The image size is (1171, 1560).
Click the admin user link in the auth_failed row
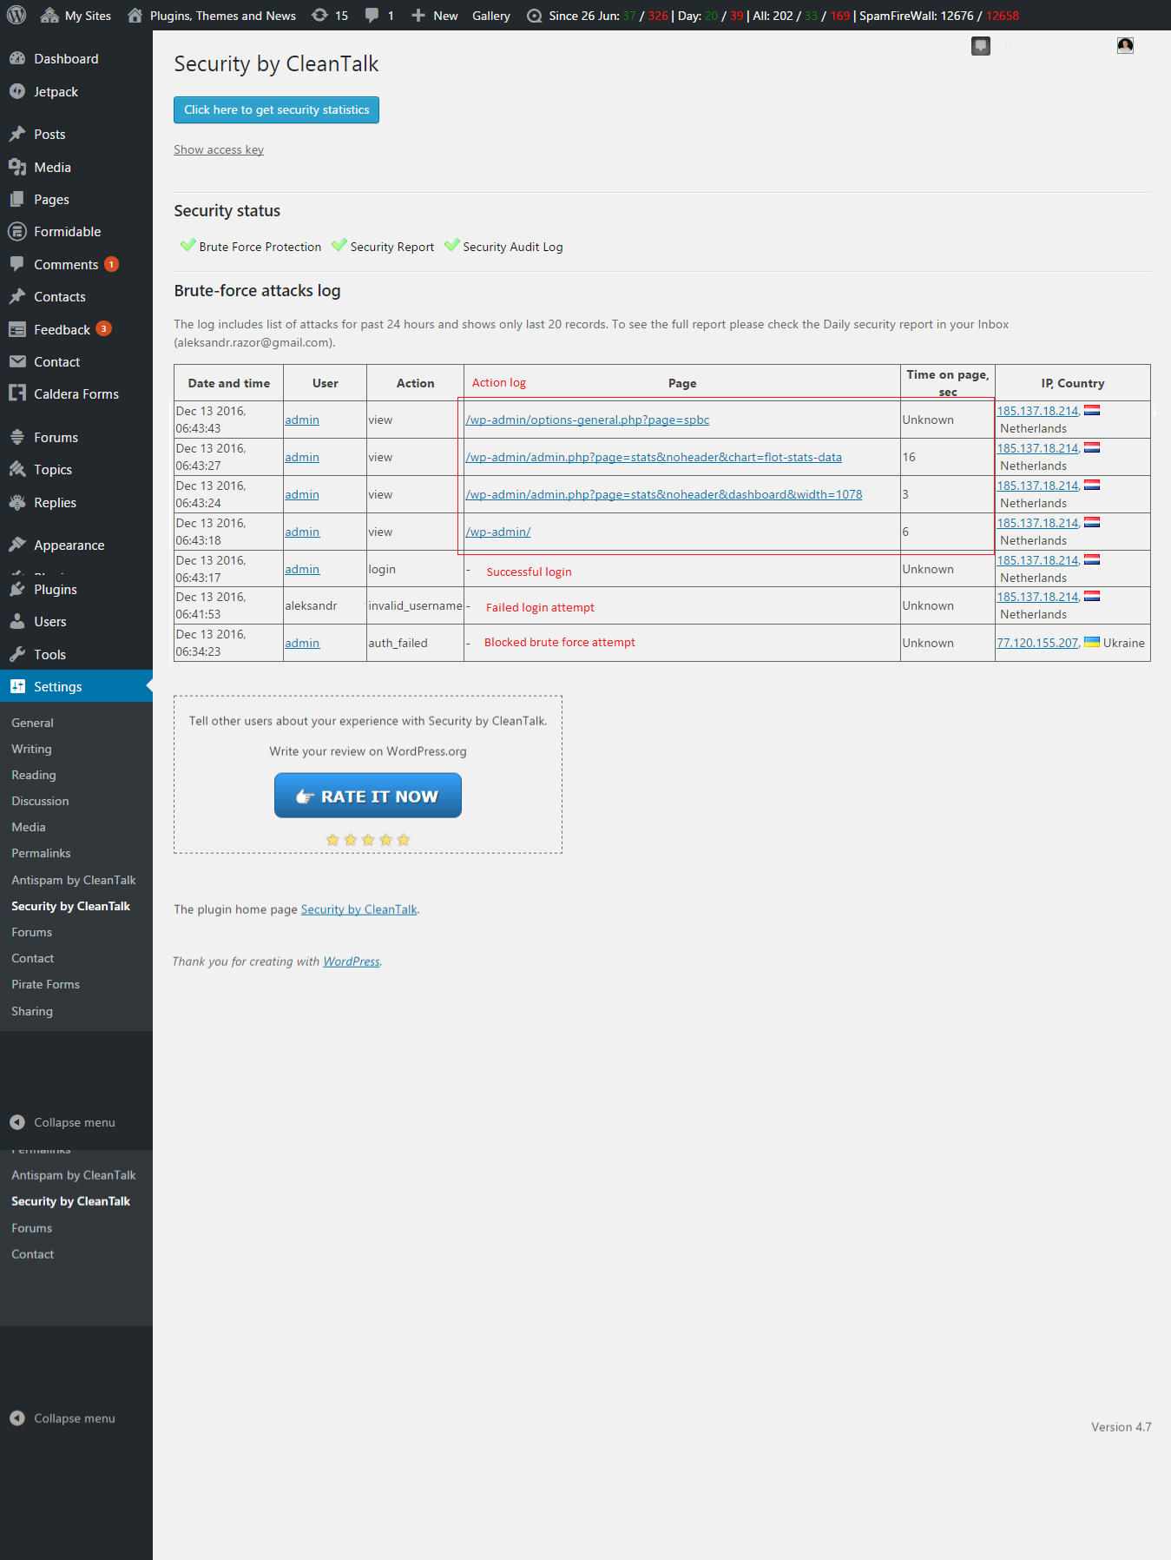pos(302,643)
